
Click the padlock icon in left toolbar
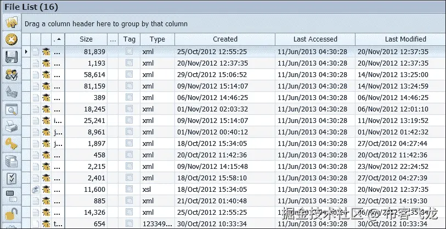(x=11, y=214)
